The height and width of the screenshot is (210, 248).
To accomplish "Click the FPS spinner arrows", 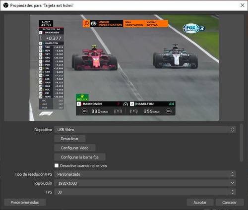I will pos(233,192).
